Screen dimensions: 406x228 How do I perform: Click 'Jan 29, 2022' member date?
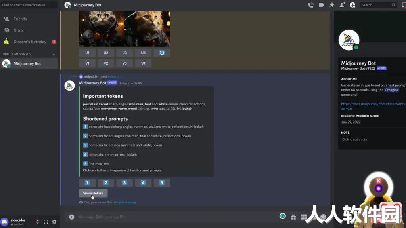point(351,122)
